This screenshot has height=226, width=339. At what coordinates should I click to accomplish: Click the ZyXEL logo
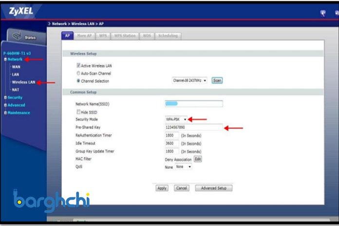tap(20, 10)
